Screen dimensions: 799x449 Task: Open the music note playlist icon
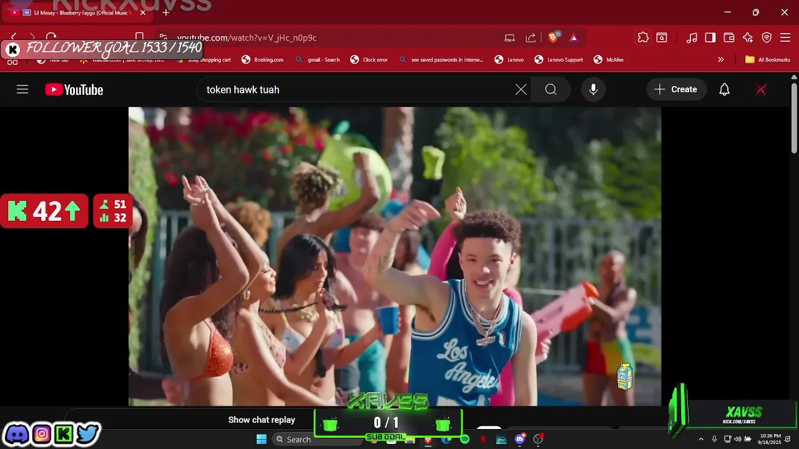tap(692, 37)
